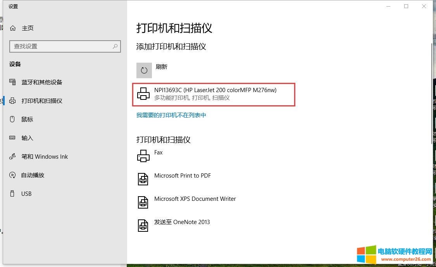The height and width of the screenshot is (267, 436).
Task: Click the 刷新 refresh button
Action: click(162, 67)
